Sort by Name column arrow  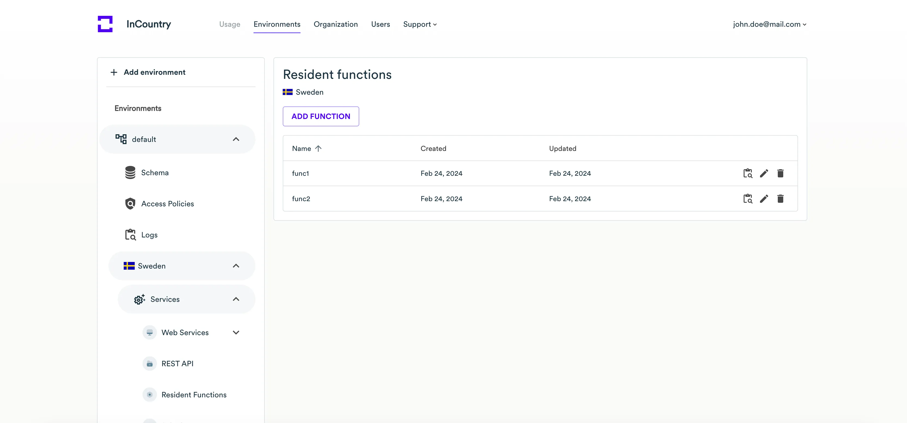(x=318, y=148)
